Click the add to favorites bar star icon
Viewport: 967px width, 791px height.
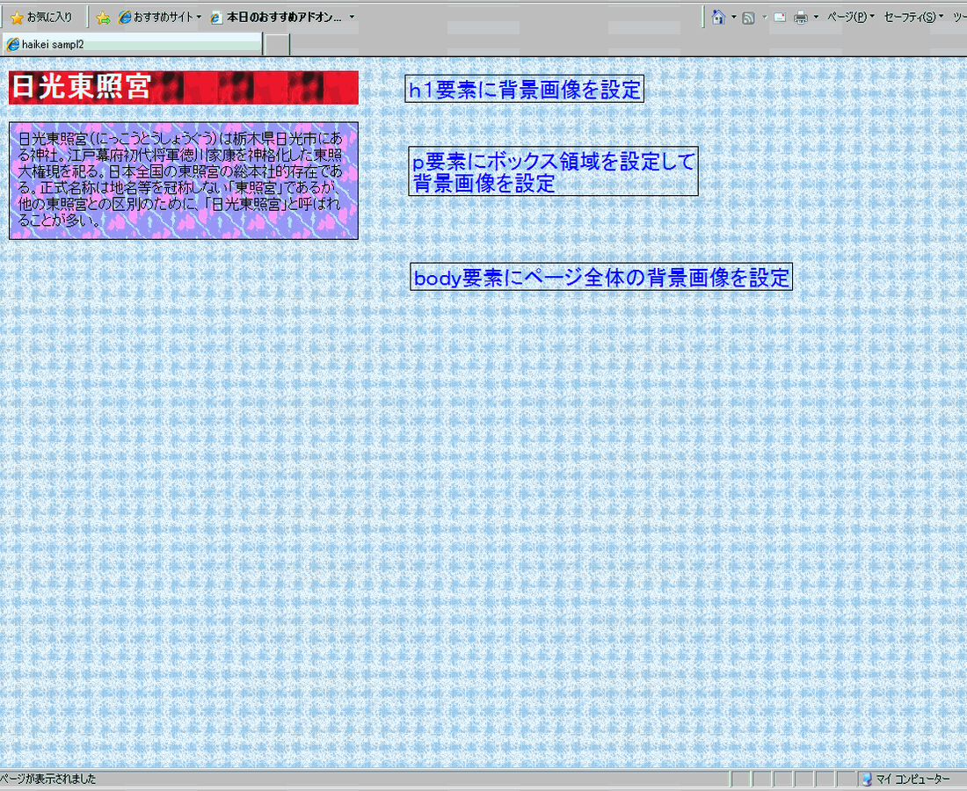coord(103,18)
